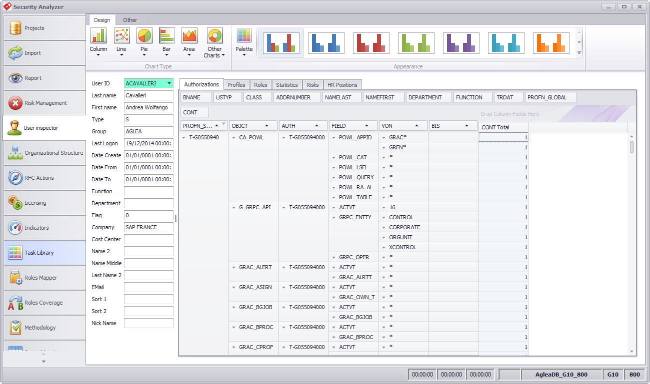Collapse the G_GRPC_API object row
650x384 pixels.
tap(234, 207)
